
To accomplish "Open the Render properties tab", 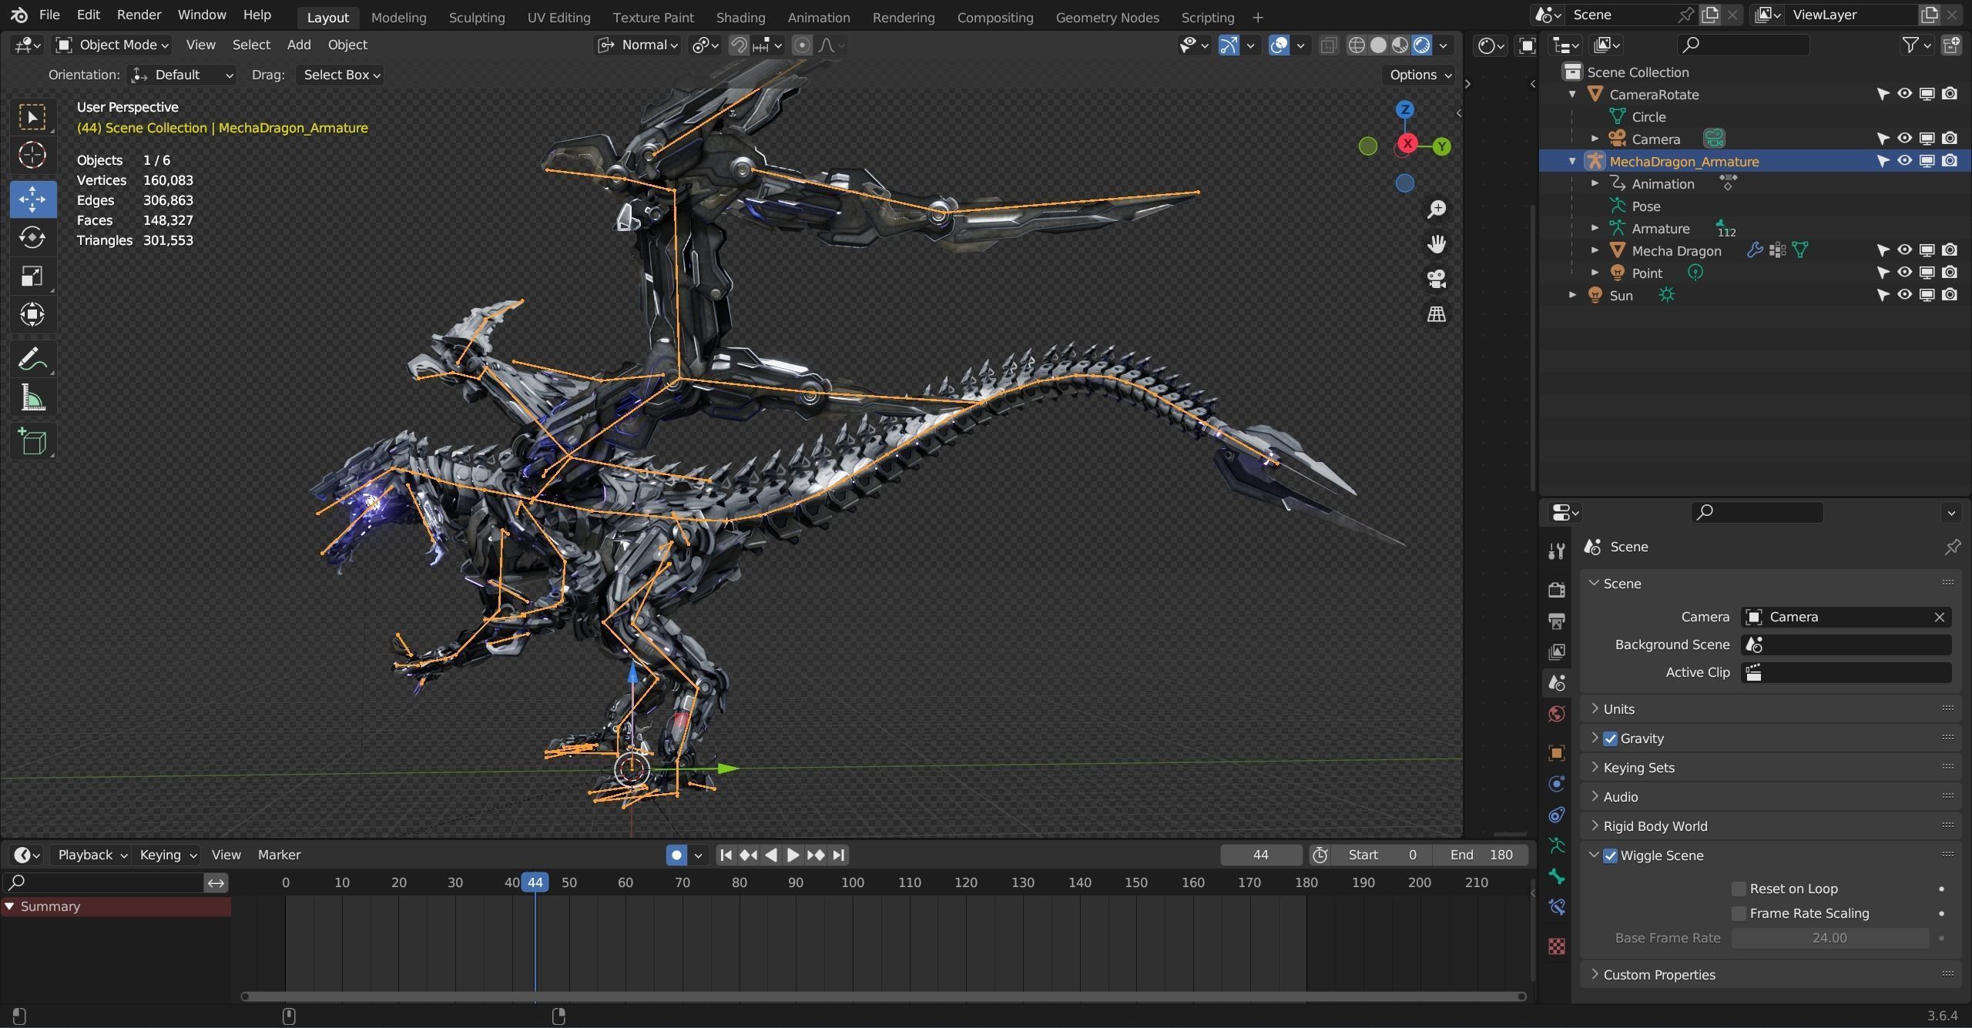I will coord(1556,590).
